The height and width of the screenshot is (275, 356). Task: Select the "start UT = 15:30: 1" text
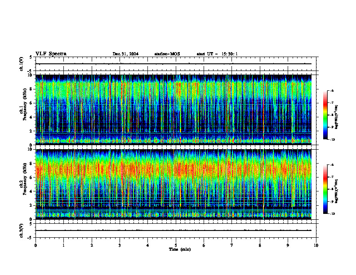(217, 54)
